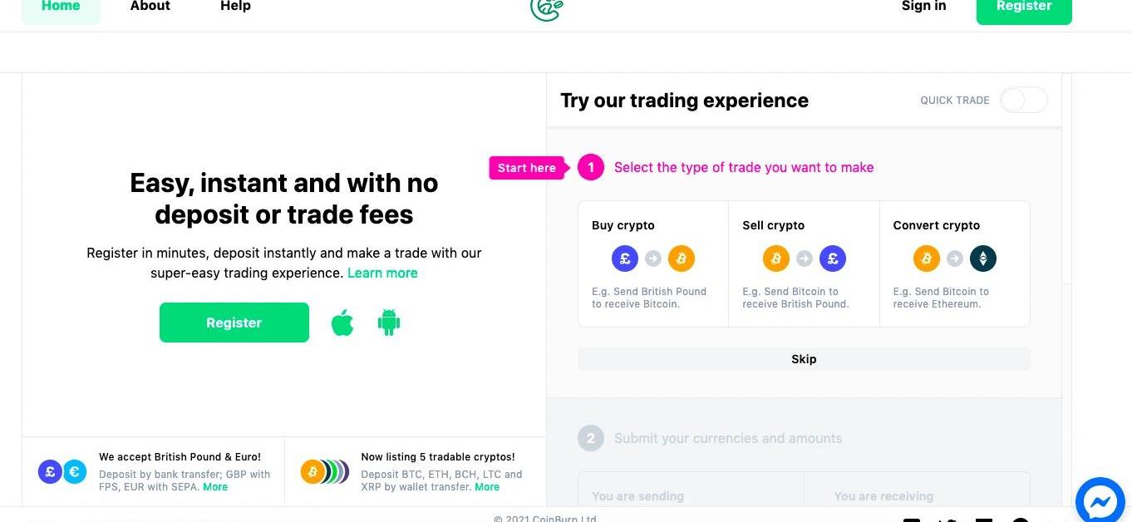This screenshot has height=522, width=1132.
Task: Click the Bitcoin icon under Sell crypto
Action: (776, 259)
